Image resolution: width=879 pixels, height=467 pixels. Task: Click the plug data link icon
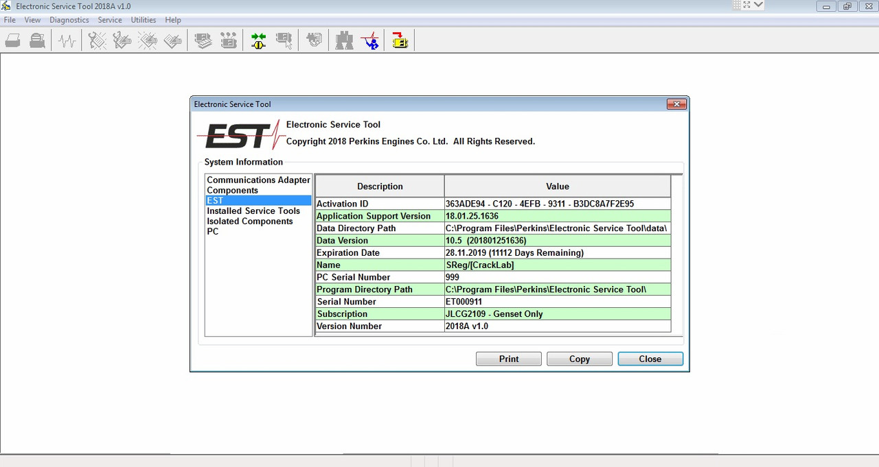tap(315, 41)
